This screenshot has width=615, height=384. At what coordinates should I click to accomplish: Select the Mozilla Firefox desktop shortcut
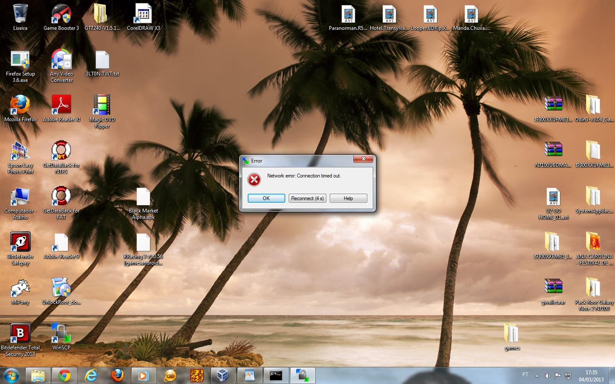[x=20, y=109]
